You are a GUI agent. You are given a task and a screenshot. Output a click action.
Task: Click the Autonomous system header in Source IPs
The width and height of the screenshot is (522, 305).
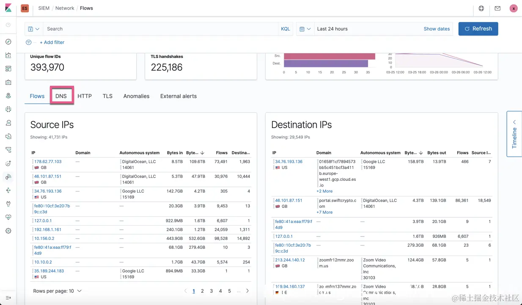(139, 153)
